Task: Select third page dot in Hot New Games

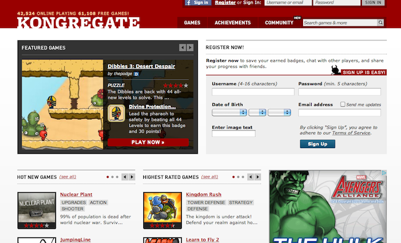Action: (117, 177)
